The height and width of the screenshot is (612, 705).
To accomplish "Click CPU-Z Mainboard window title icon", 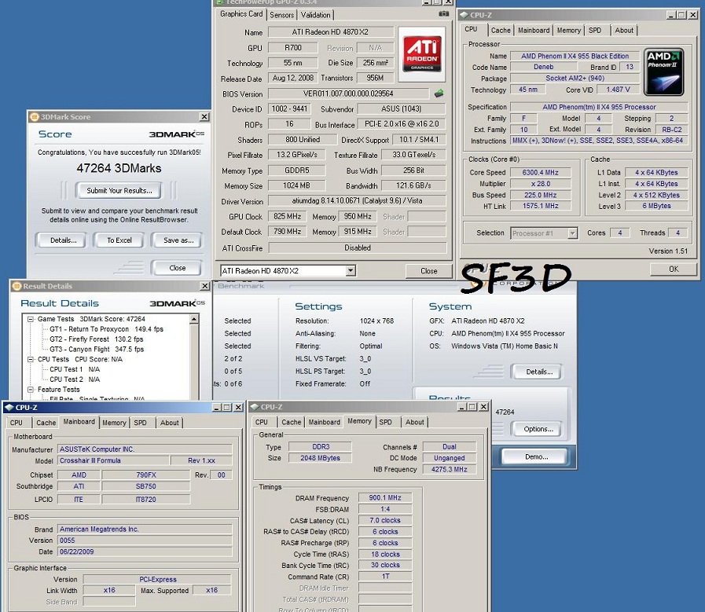I will [x=9, y=408].
